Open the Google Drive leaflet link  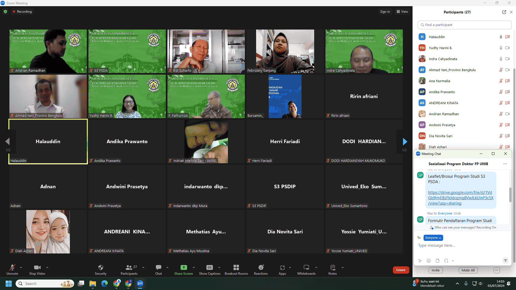[x=461, y=198]
